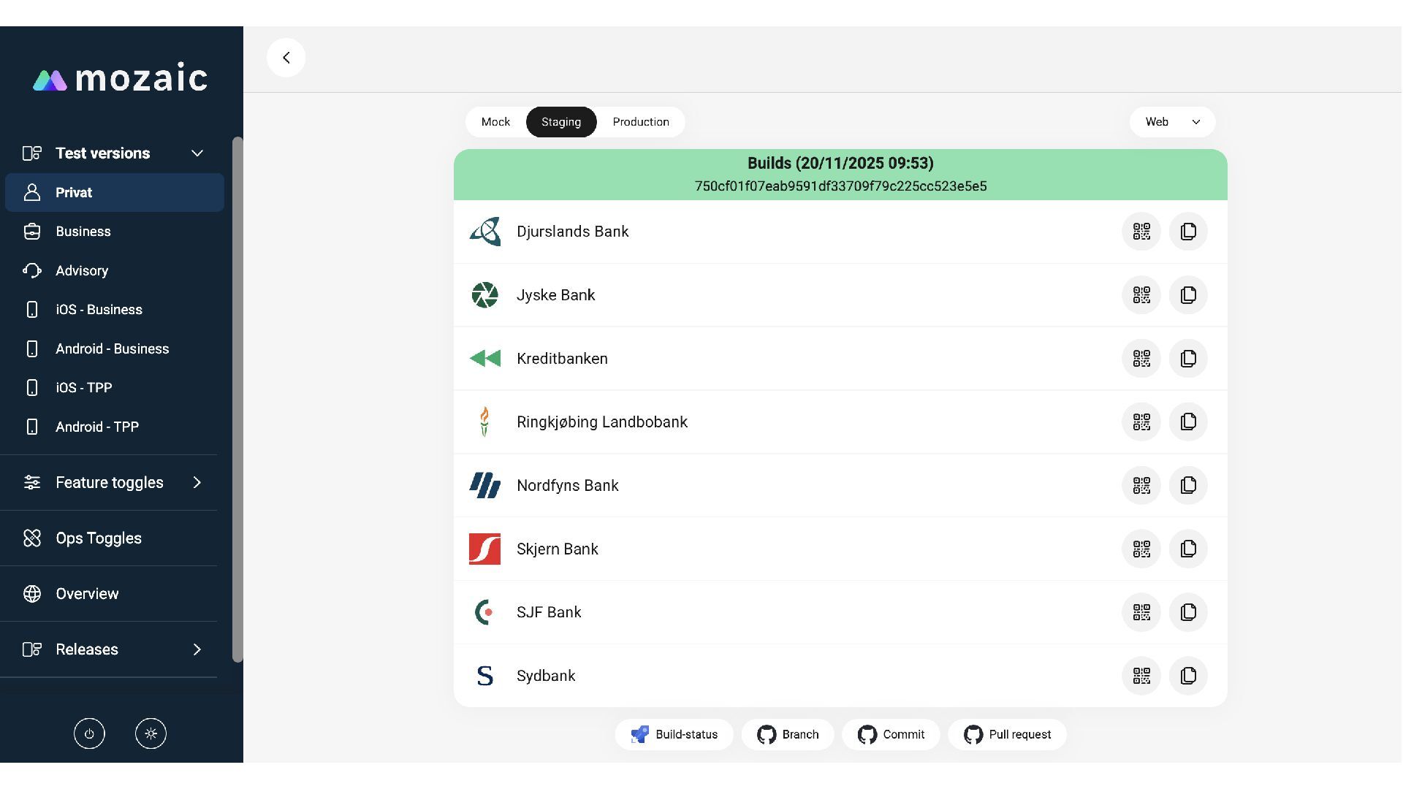Open the Web platform dropdown
This screenshot has width=1403, height=789.
tap(1171, 122)
